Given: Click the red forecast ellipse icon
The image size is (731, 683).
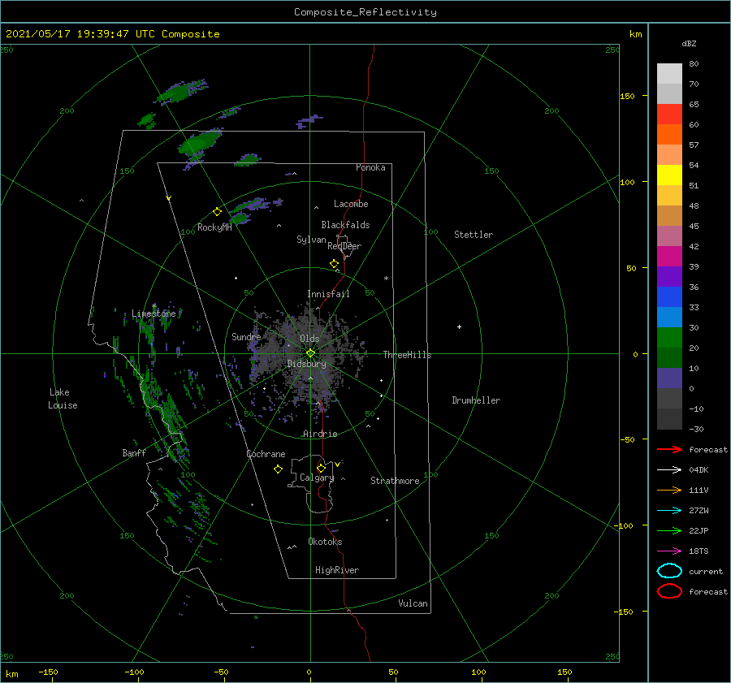Looking at the screenshot, I should click(x=669, y=591).
